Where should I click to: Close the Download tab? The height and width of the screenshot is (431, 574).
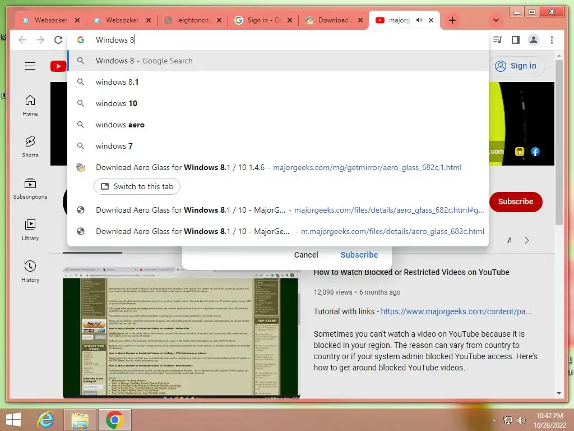pos(360,20)
